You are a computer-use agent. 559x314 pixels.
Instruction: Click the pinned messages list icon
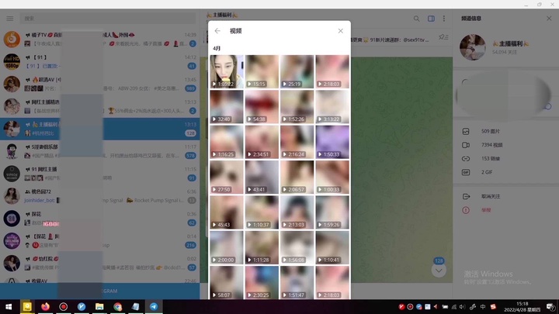[x=443, y=36]
